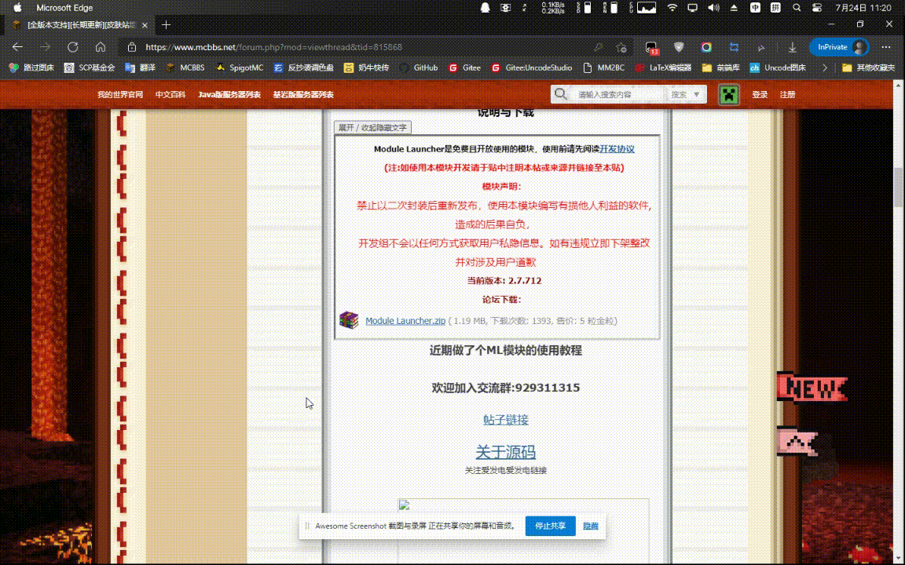Show more bookmarks with the chevron

pos(825,67)
